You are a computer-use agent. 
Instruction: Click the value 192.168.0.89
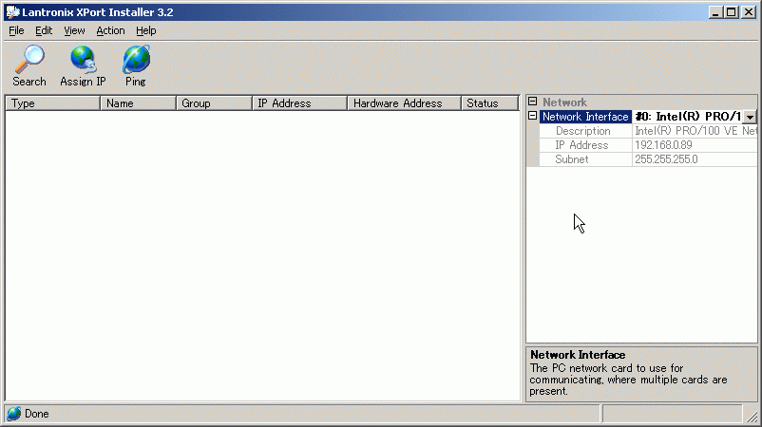[x=663, y=145]
